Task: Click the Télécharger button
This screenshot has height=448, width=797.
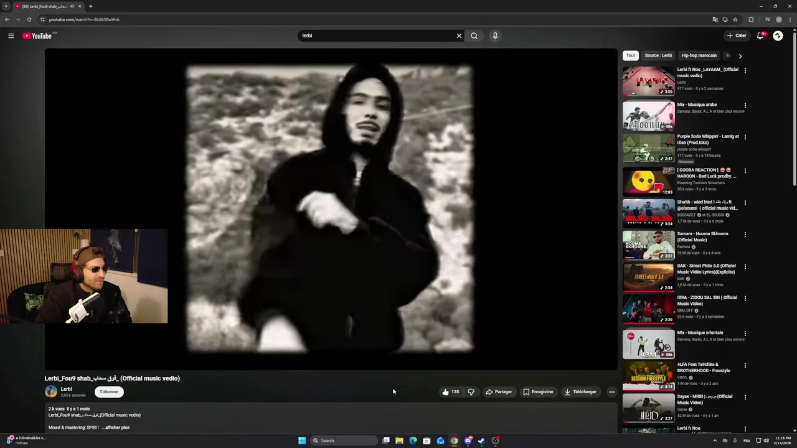Action: (x=580, y=392)
